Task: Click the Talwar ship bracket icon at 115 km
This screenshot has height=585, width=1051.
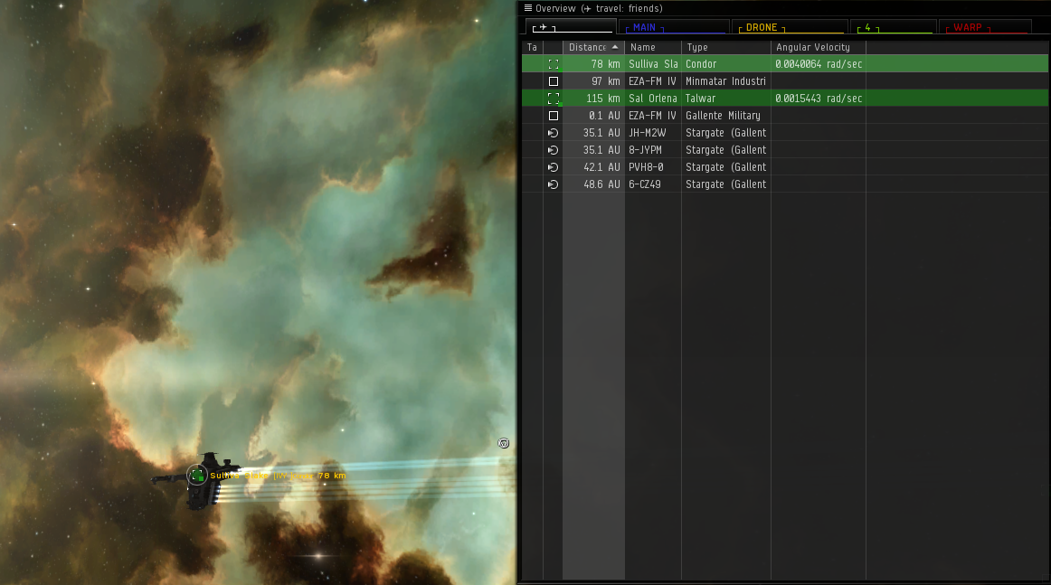Action: tap(553, 99)
